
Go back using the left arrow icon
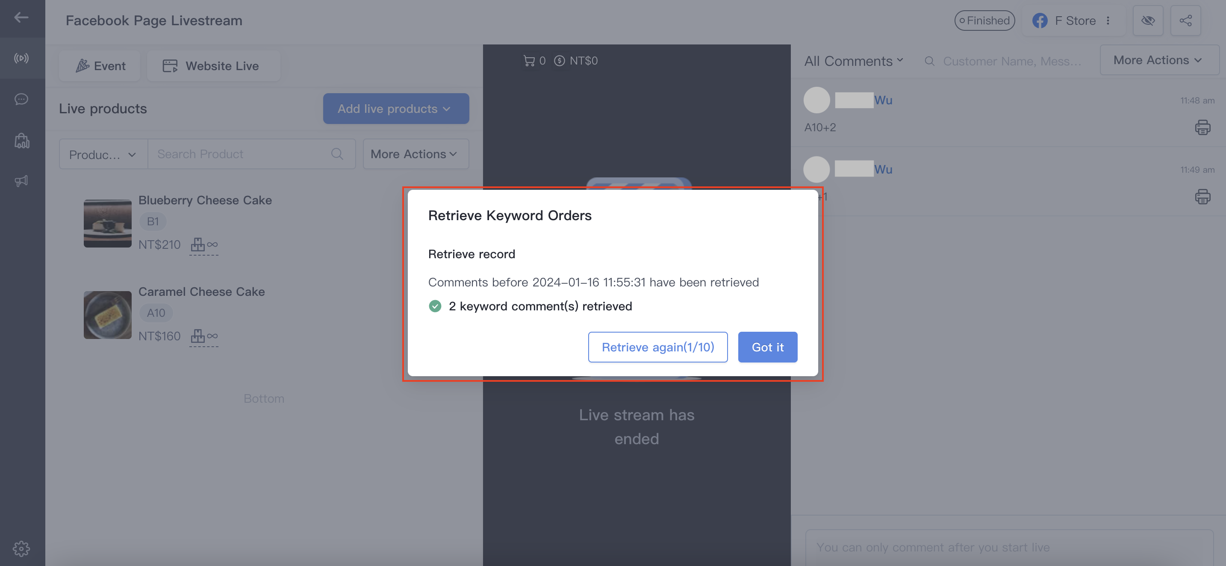pos(21,18)
